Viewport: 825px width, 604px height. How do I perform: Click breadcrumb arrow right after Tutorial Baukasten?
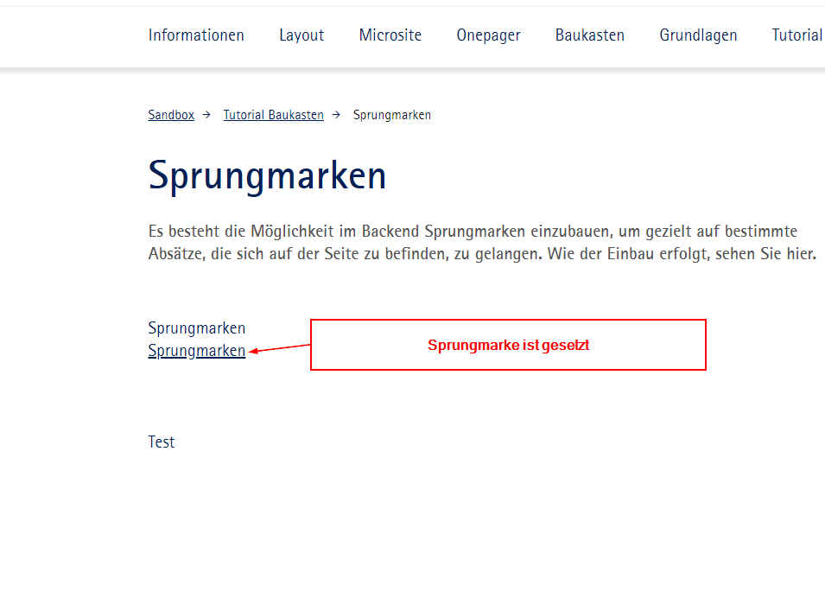point(336,115)
